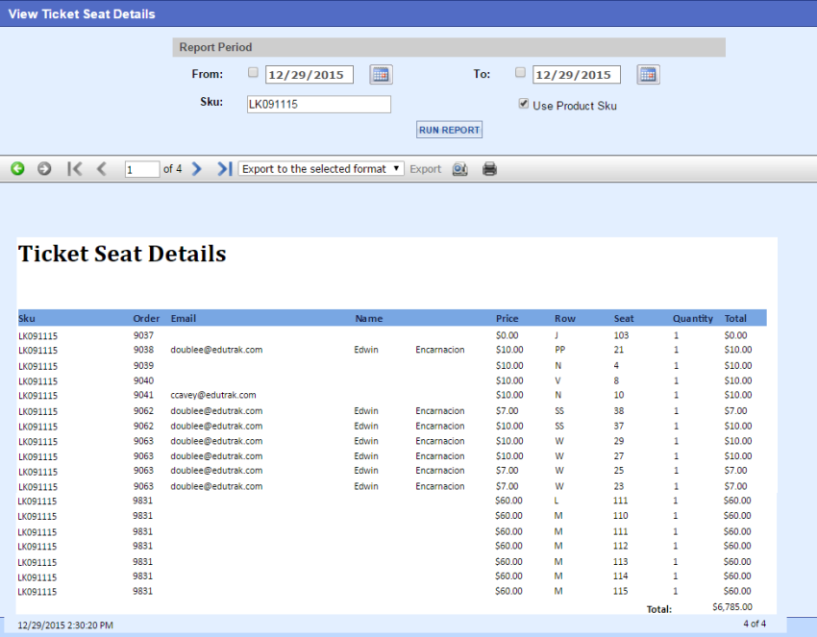Image resolution: width=817 pixels, height=637 pixels.
Task: Click row value PP
Action: (559, 350)
